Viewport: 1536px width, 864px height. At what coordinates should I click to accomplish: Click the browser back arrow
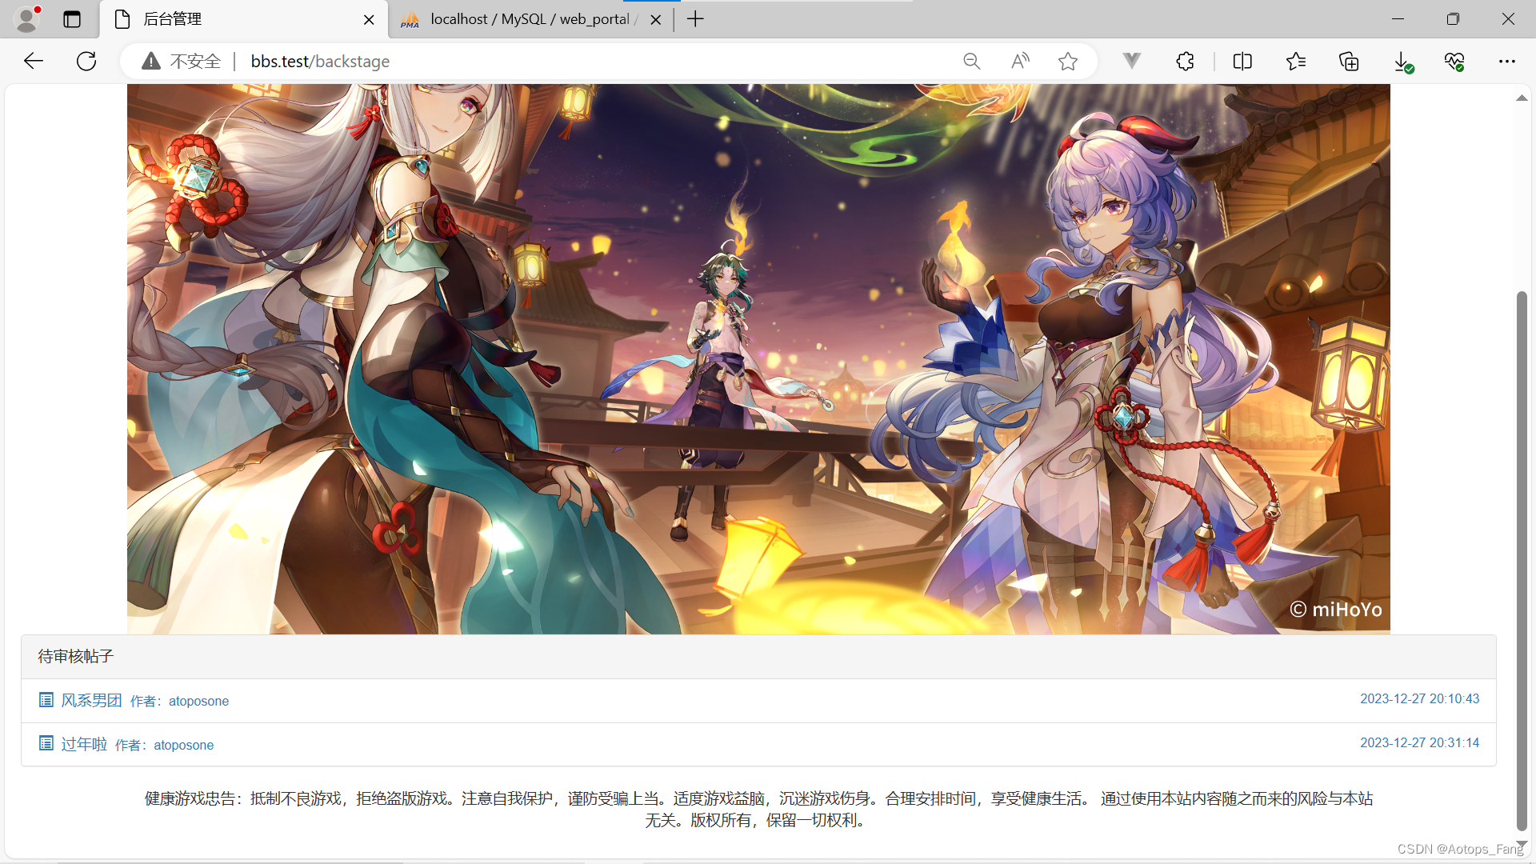tap(33, 62)
